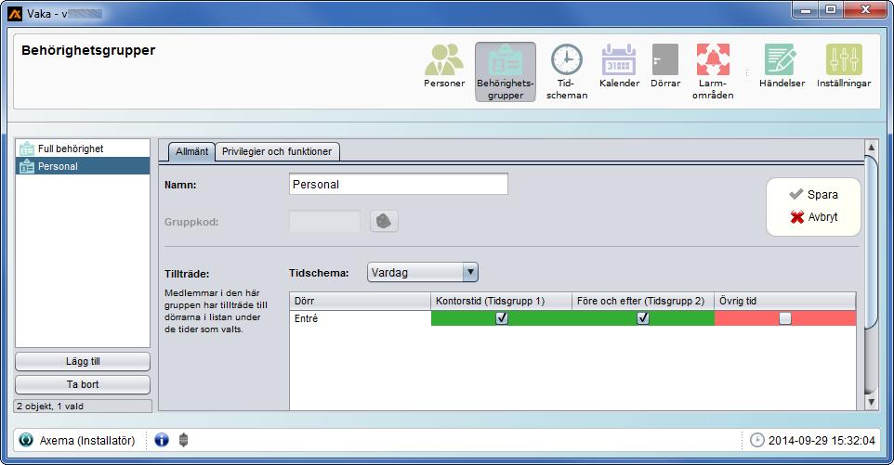Click the clock icon beside the date
The height and width of the screenshot is (465, 894).
(x=756, y=440)
